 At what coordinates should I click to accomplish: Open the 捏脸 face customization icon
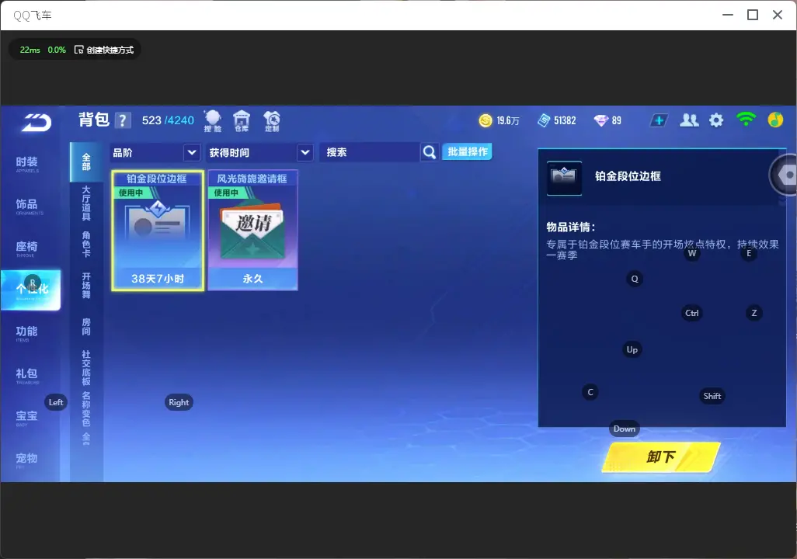pos(213,121)
